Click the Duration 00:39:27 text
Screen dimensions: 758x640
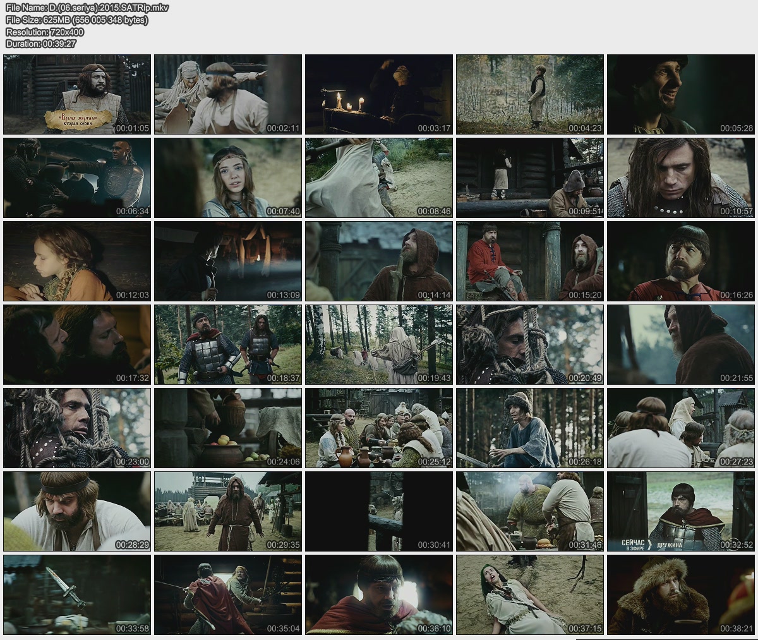(40, 44)
